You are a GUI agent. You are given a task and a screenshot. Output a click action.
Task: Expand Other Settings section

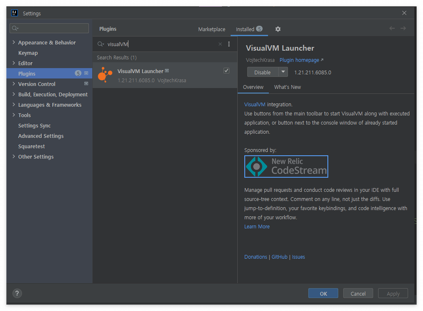pos(14,157)
